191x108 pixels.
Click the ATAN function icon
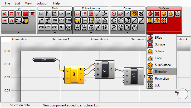55,27
